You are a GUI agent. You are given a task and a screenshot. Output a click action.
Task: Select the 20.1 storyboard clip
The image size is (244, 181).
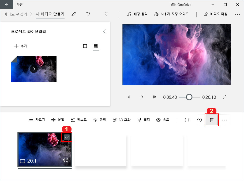pyautogui.click(x=45, y=149)
